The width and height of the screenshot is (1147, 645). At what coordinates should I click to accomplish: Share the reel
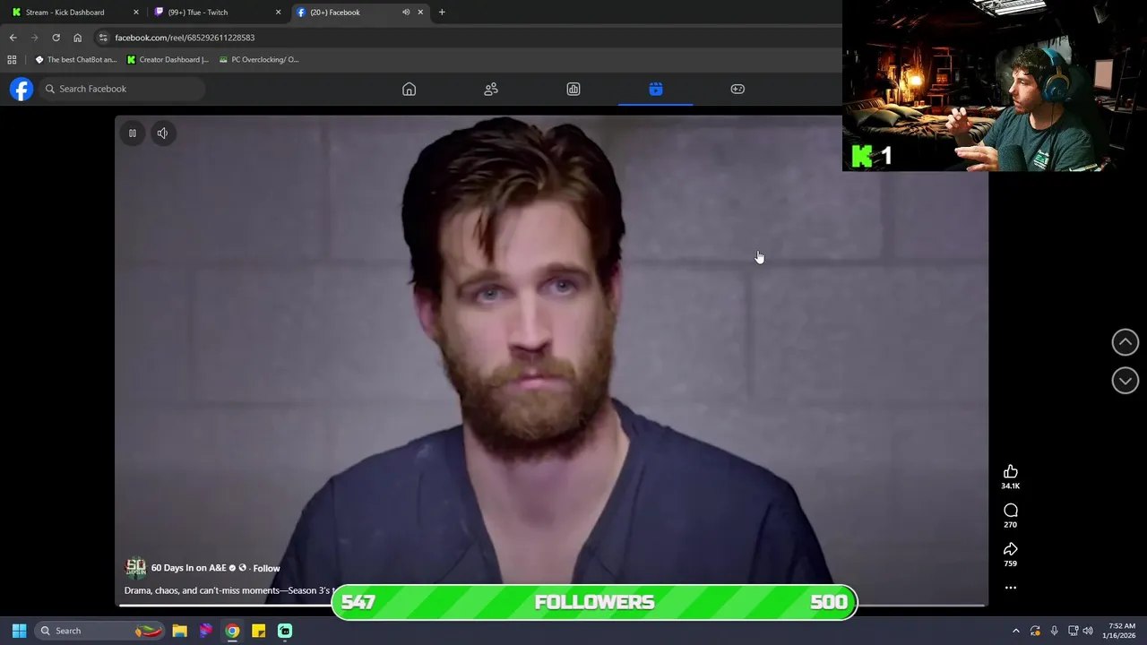[1010, 549]
